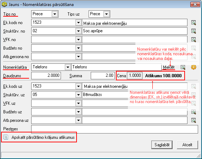Screen dimensions: 202x159
Task: Expand the Tips uz dropdown
Action: coord(106,14)
